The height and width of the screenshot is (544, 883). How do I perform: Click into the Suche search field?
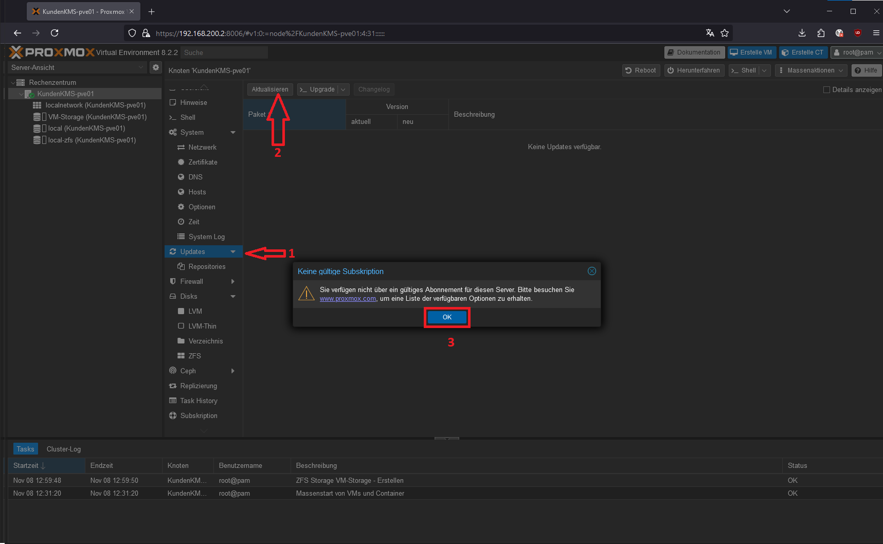[224, 52]
